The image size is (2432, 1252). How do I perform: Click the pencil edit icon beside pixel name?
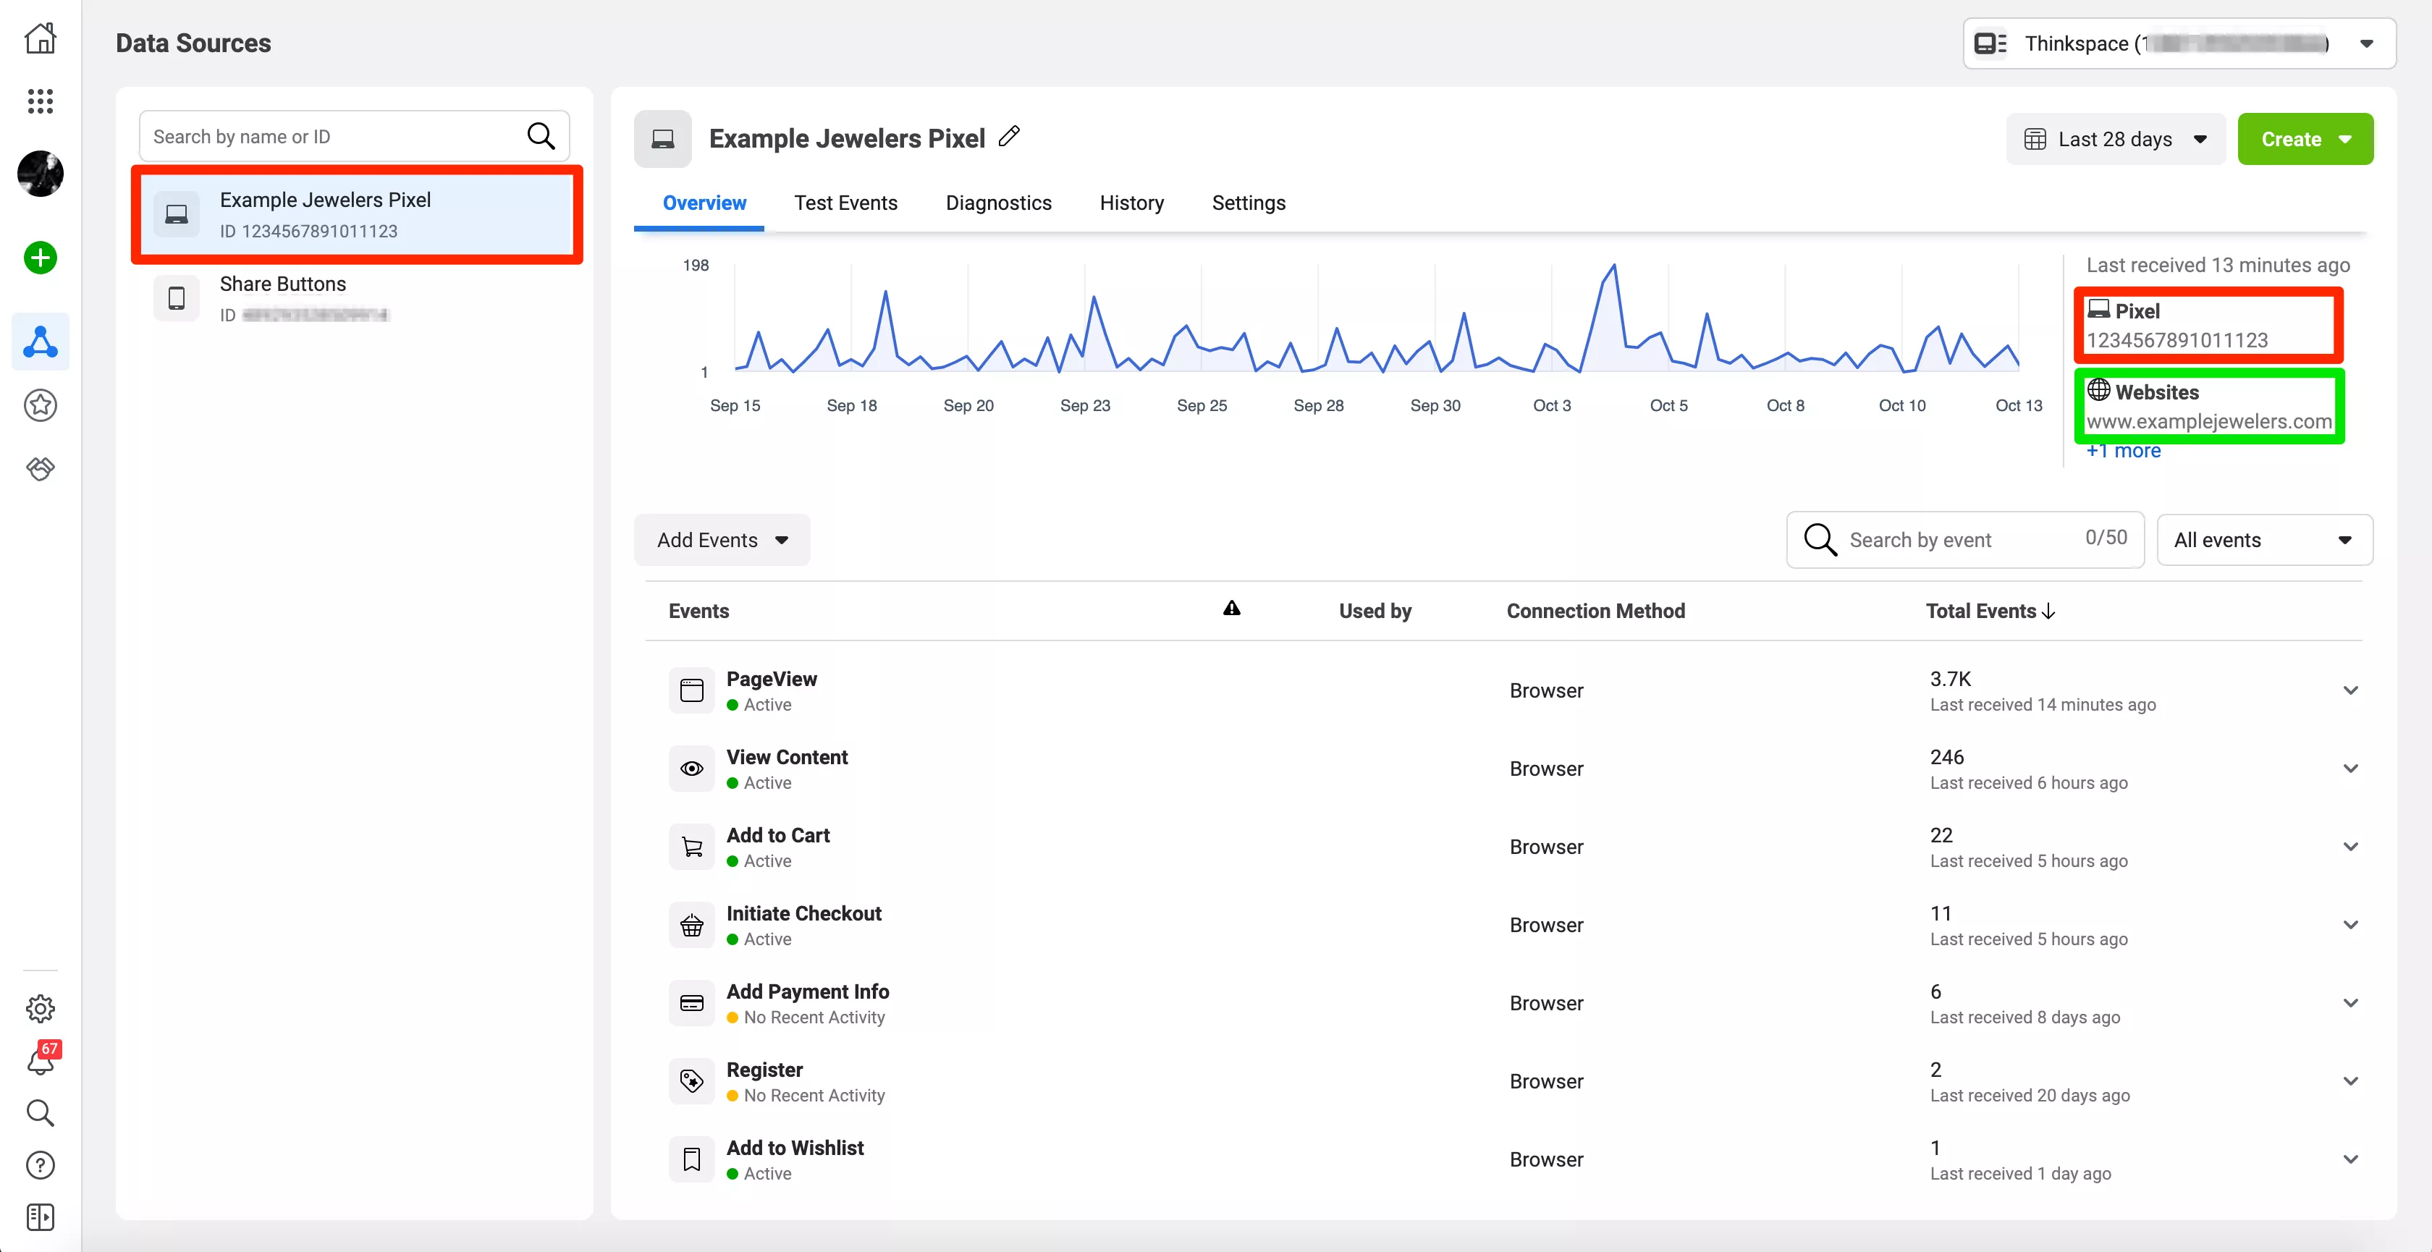click(x=1009, y=137)
